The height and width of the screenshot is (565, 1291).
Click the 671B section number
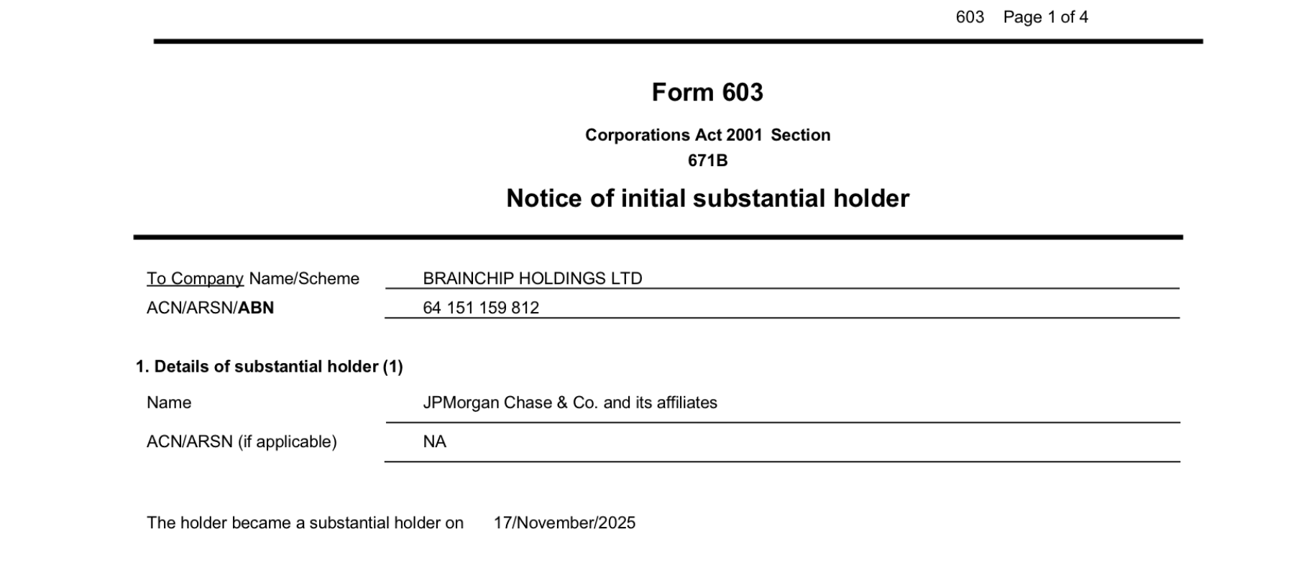707,160
